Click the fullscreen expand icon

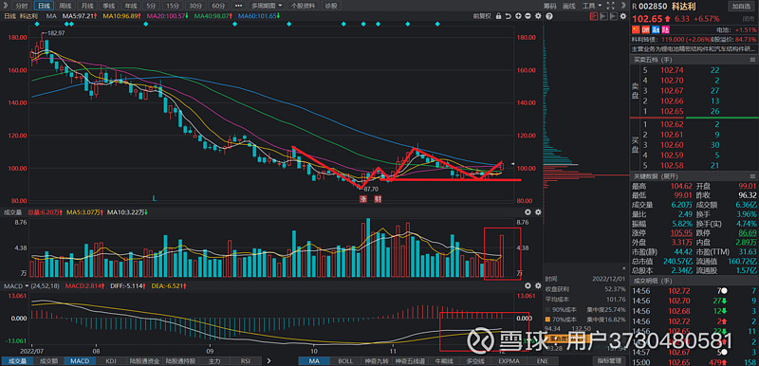pyautogui.click(x=611, y=6)
